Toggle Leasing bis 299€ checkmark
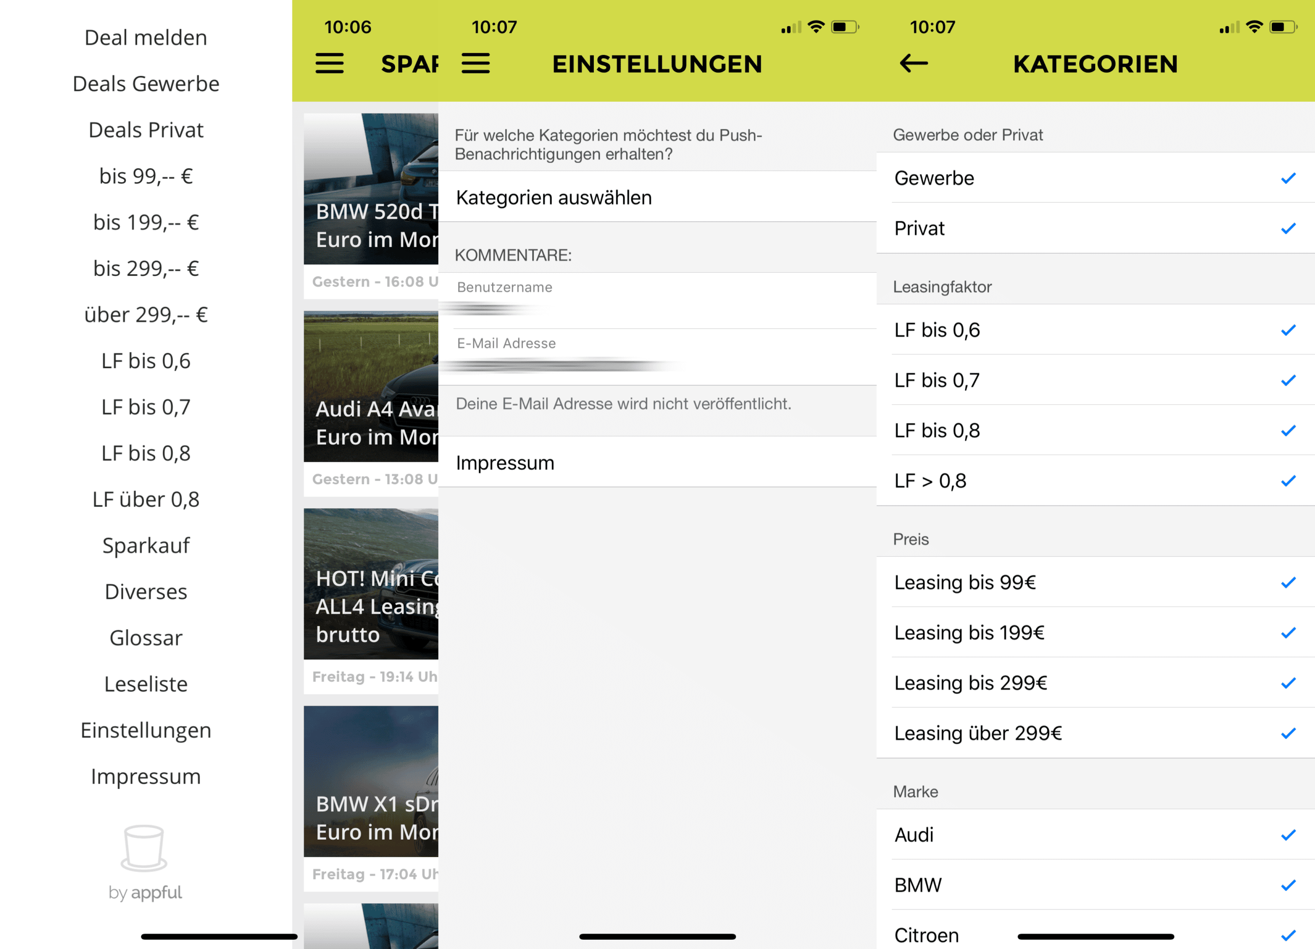Viewport: 1315px width, 949px height. click(x=1288, y=683)
